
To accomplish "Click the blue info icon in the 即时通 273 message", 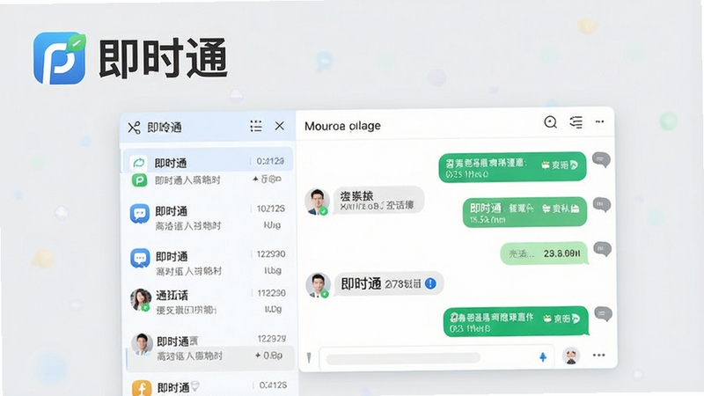I will (430, 283).
